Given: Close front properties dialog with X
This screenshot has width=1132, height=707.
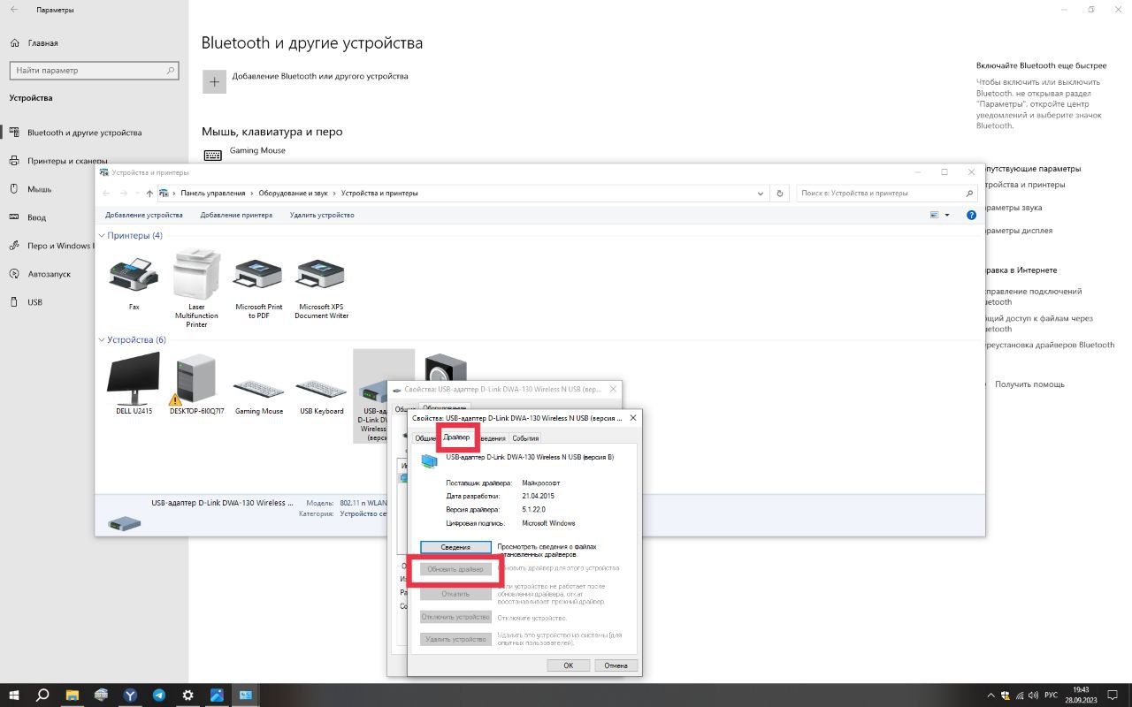Looking at the screenshot, I should pos(633,418).
